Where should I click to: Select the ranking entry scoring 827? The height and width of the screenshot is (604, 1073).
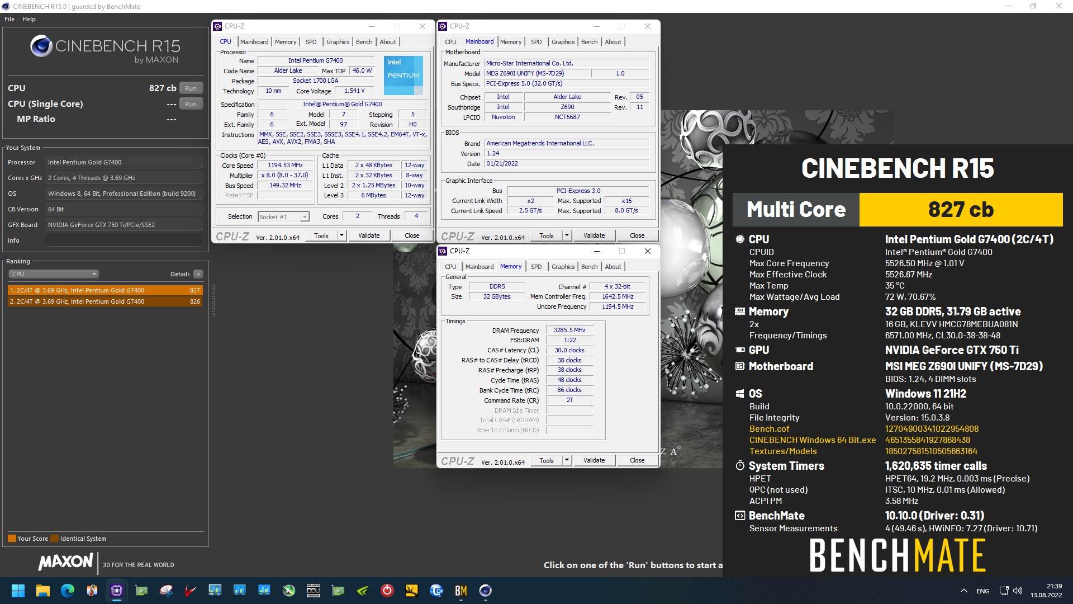point(105,290)
